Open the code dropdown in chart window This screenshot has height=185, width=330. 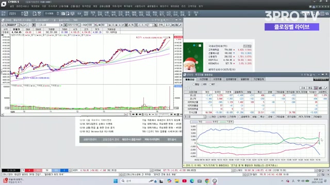tap(18, 25)
